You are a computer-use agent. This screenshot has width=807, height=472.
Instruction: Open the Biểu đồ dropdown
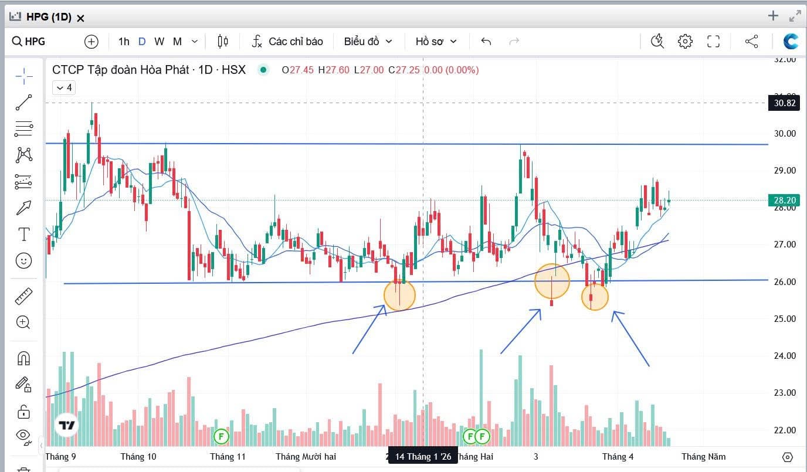tap(368, 42)
